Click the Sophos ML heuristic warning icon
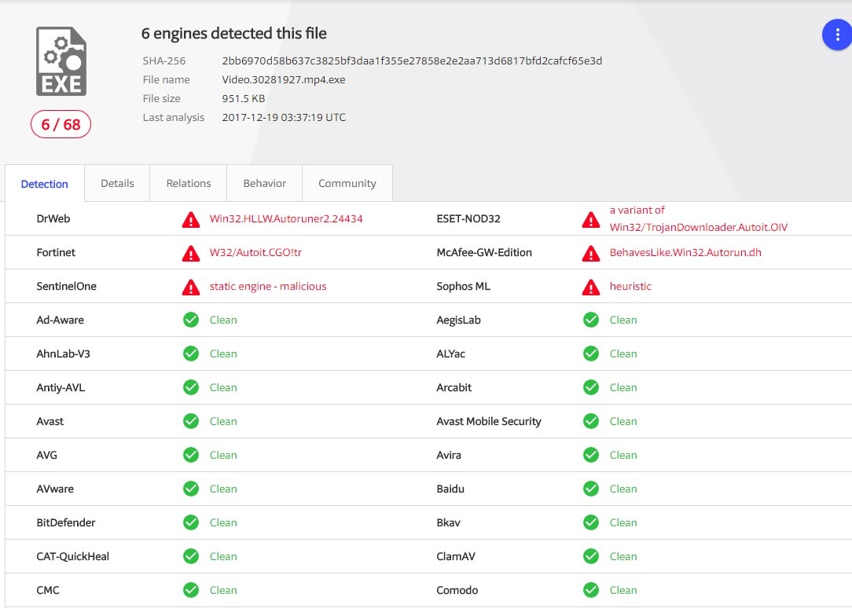Viewport: 852px width, 608px height. 591,287
